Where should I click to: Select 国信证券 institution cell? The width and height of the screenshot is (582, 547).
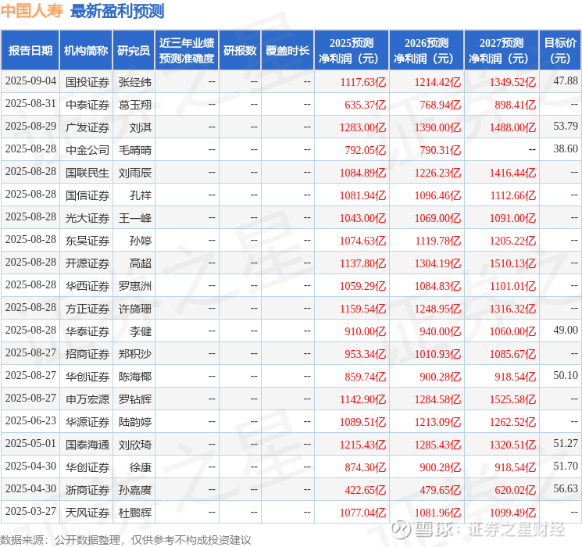tap(87, 195)
